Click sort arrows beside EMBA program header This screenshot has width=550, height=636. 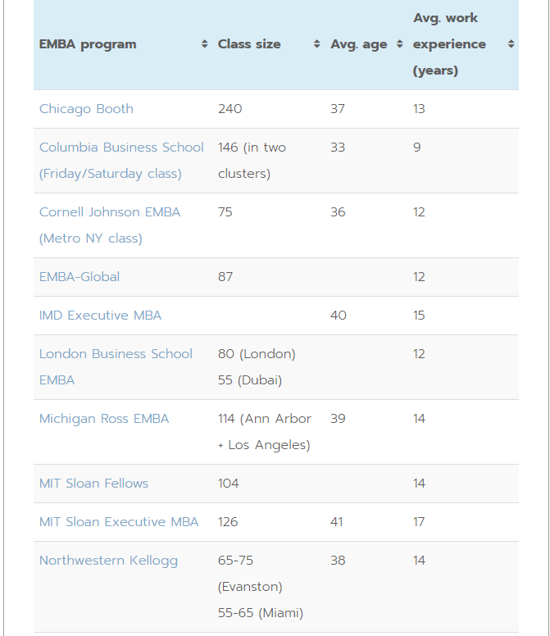(x=205, y=44)
